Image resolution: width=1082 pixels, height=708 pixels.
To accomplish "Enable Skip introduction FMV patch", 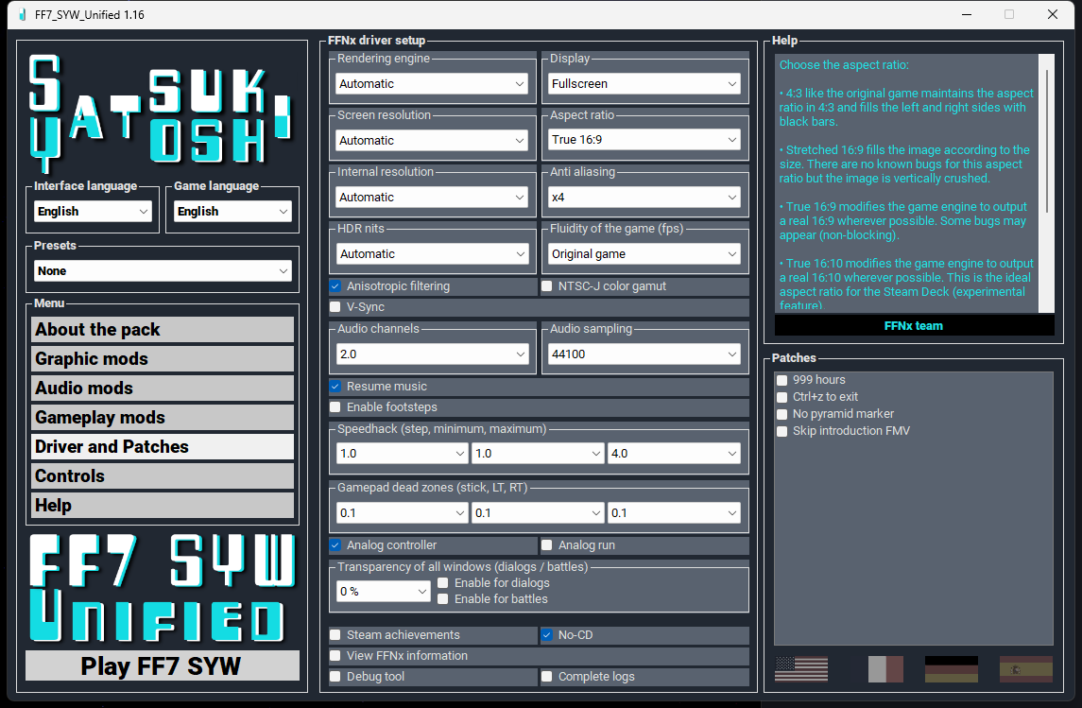I will tap(782, 431).
